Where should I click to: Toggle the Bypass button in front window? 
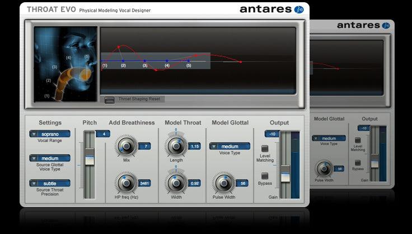265,175
